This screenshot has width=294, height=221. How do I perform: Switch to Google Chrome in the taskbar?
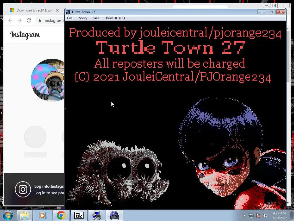click(61, 215)
